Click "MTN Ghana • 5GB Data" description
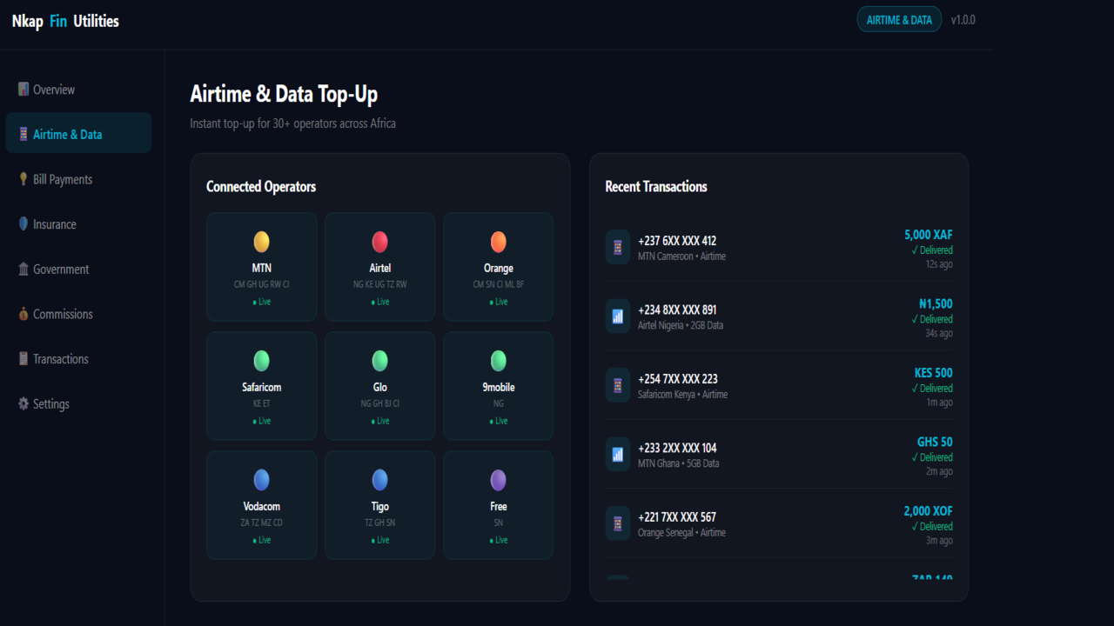The width and height of the screenshot is (1114, 626). (679, 463)
